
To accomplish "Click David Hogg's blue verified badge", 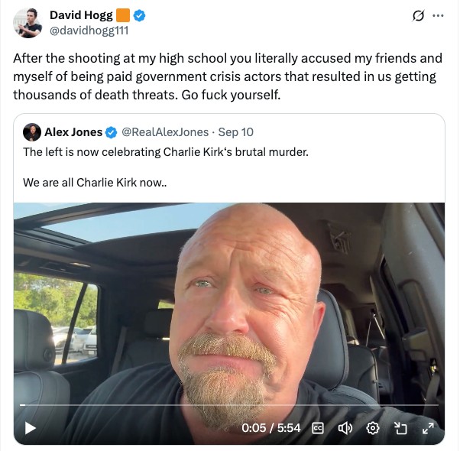I will coord(140,15).
